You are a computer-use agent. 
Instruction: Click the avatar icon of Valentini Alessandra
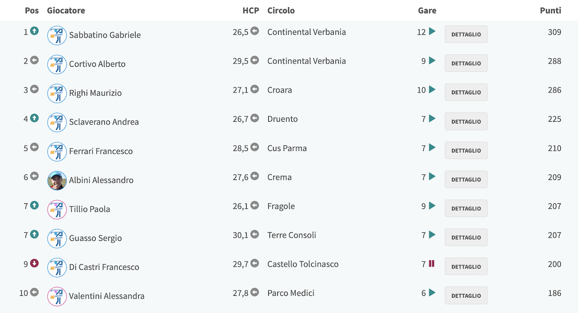[x=57, y=296]
